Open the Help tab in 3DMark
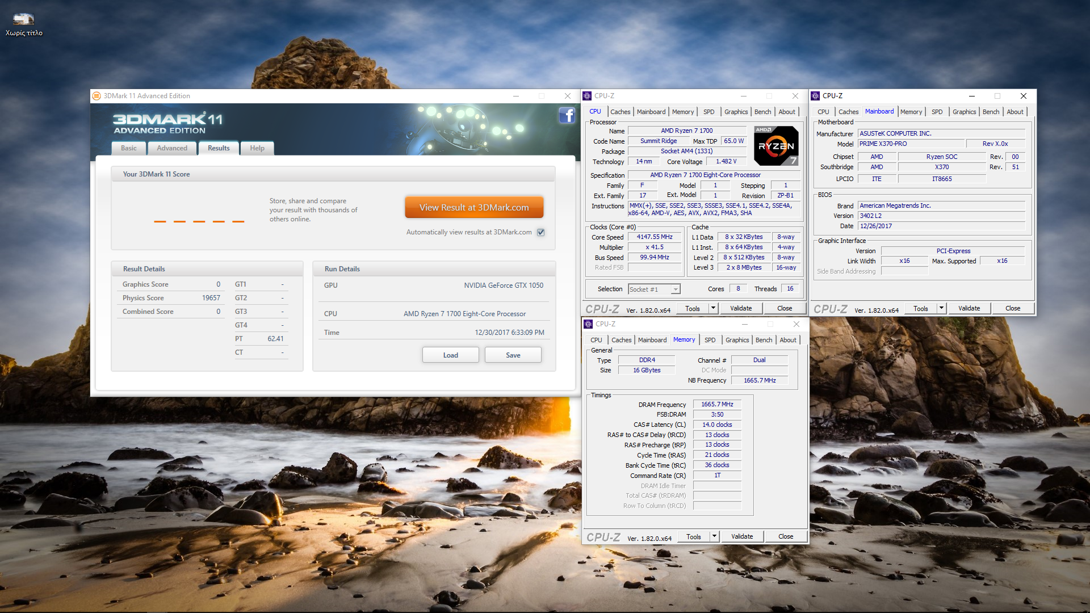Image resolution: width=1090 pixels, height=613 pixels. point(257,148)
